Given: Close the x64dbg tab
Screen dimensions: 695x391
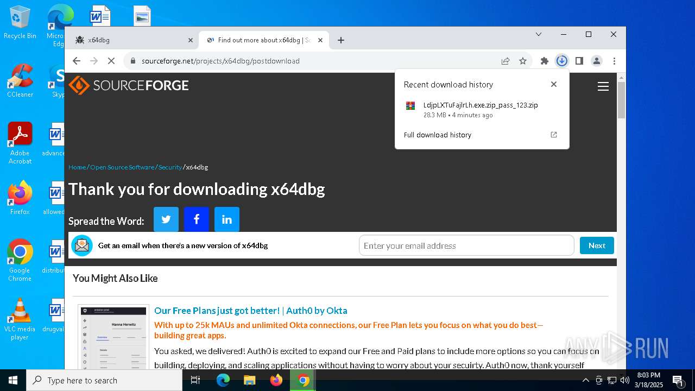Looking at the screenshot, I should tap(191, 40).
